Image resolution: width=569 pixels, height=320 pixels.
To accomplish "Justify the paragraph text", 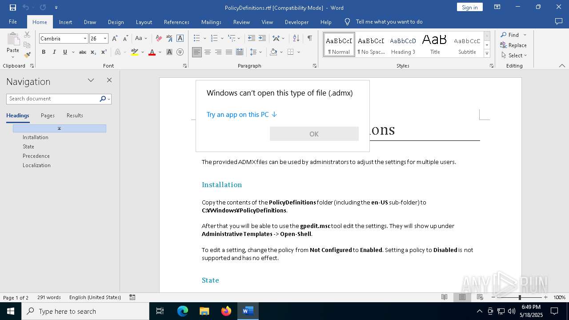I will click(x=229, y=52).
